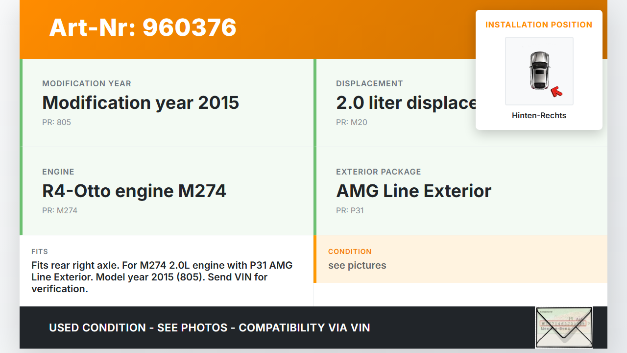Select the AMG Line Exterior card
Image resolution: width=627 pixels, height=353 pixels.
pos(460,191)
